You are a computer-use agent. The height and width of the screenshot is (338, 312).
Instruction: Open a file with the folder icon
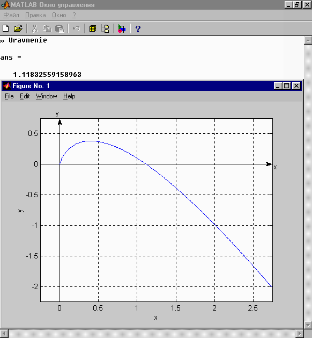(x=18, y=28)
